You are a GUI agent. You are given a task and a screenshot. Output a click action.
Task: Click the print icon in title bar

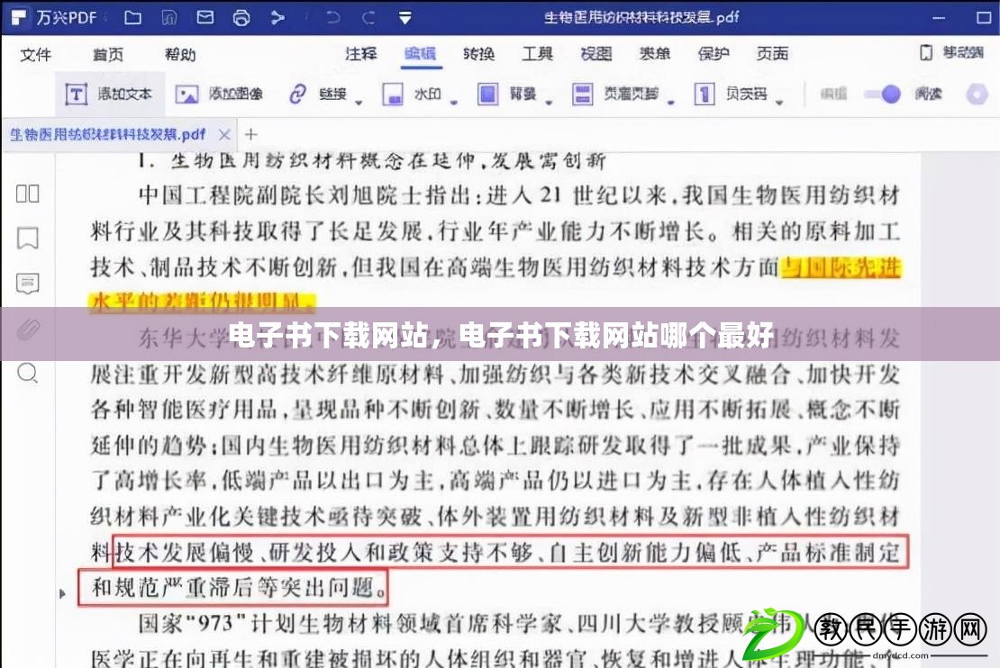(x=241, y=17)
